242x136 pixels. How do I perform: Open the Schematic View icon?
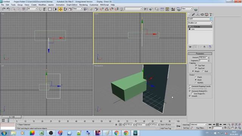167,9
